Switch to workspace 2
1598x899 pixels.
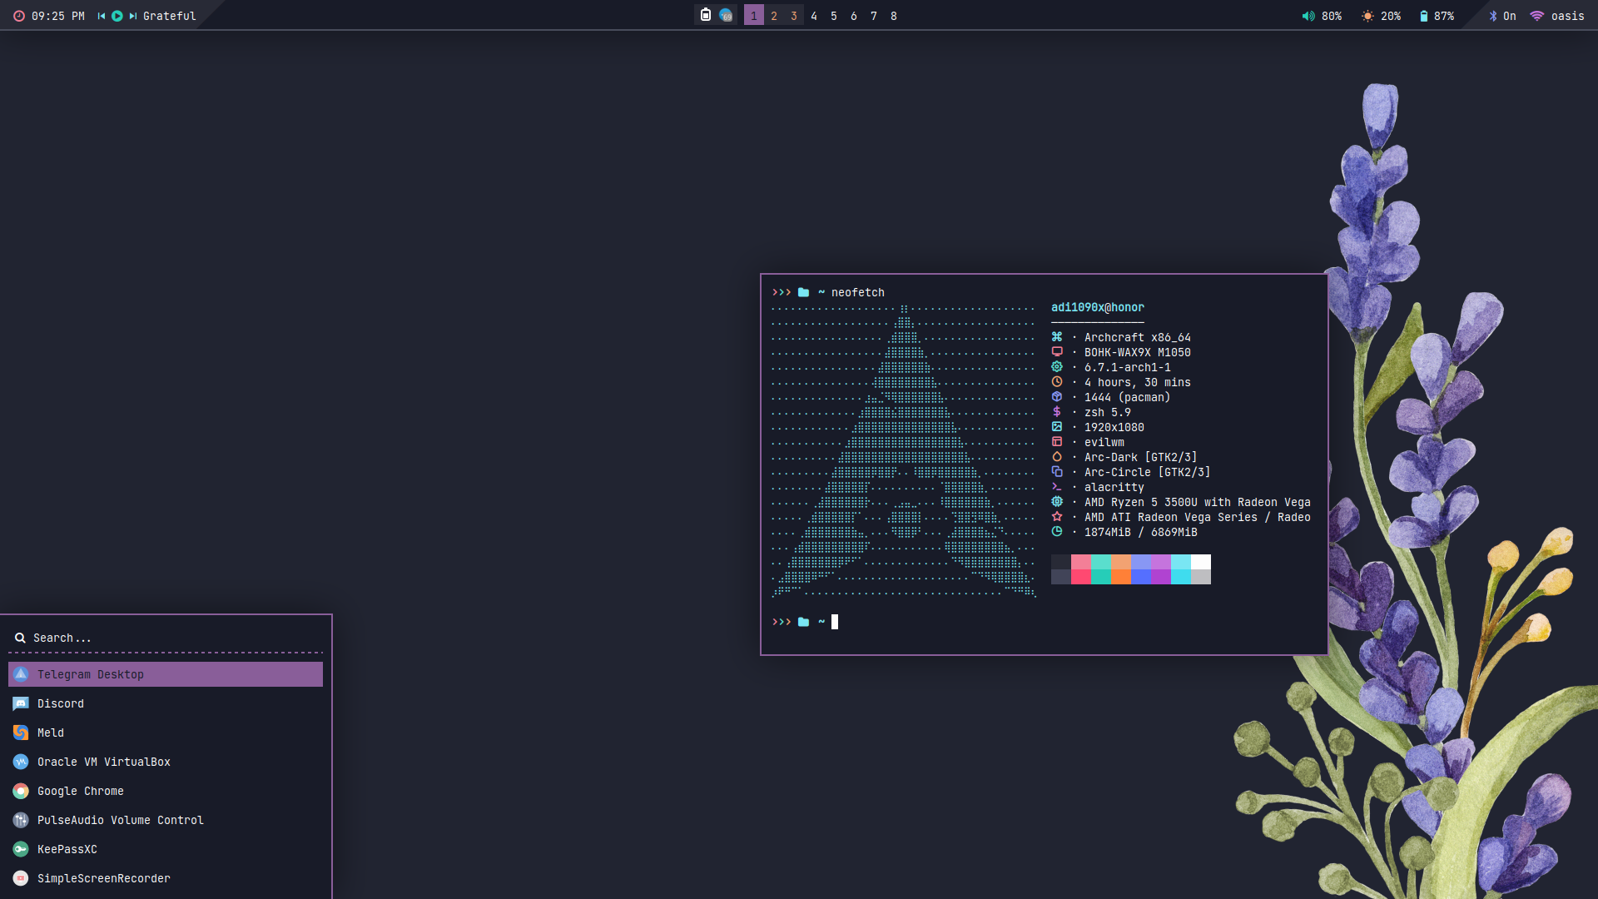point(774,16)
